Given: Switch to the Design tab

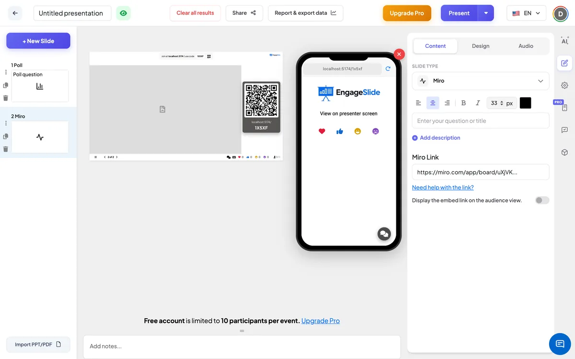Looking at the screenshot, I should coord(481,46).
